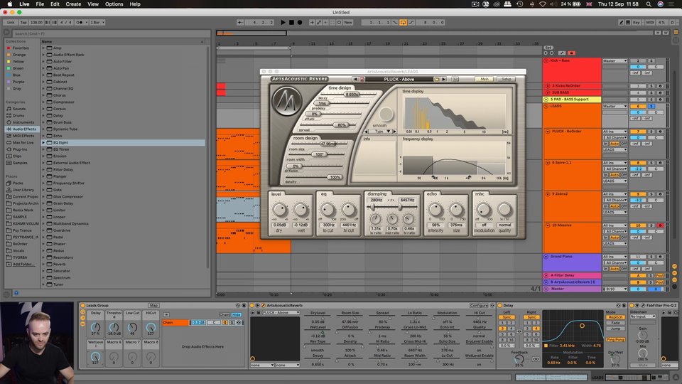Click the Wi-Fi icon in the macOS menu bar
Image resolution: width=682 pixels, height=384 pixels.
point(543,4)
